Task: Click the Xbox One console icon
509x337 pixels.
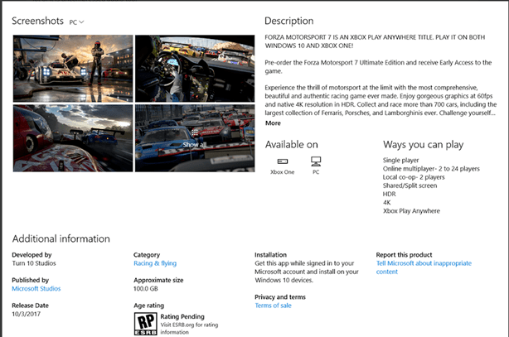Action: [x=282, y=161]
